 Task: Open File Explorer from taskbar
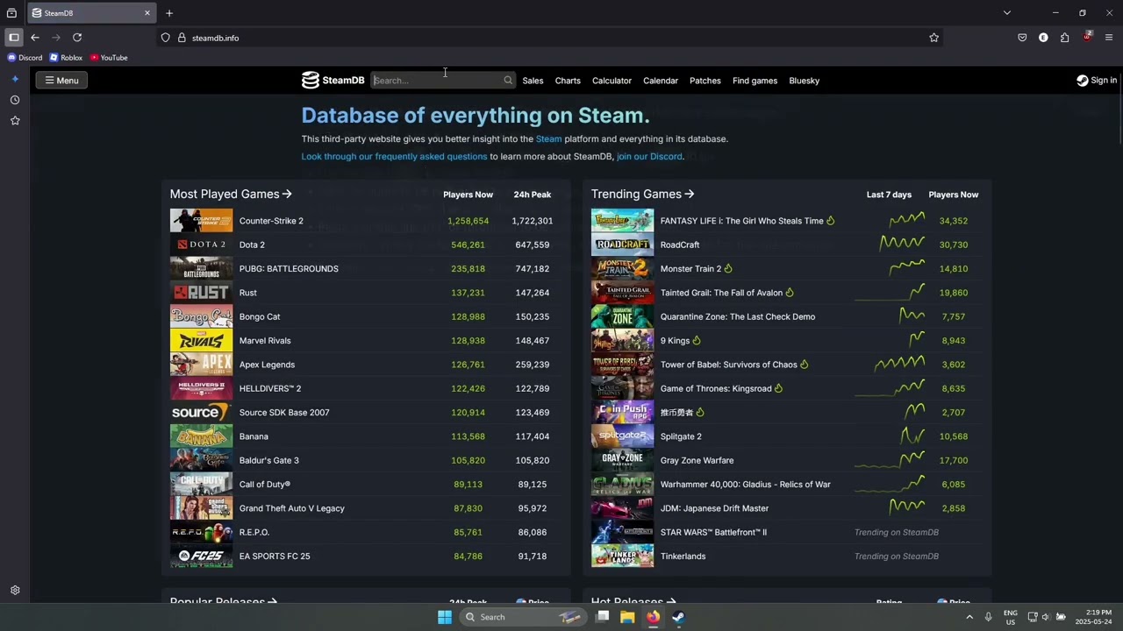pos(627,617)
